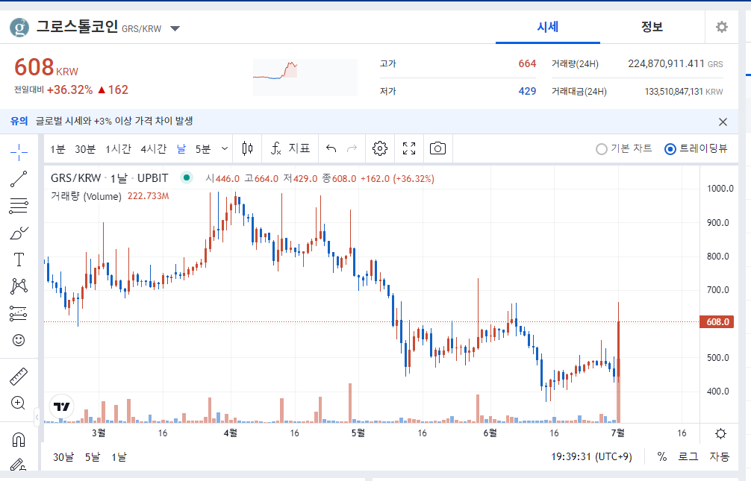Click the 저가 value 429

coord(527,91)
